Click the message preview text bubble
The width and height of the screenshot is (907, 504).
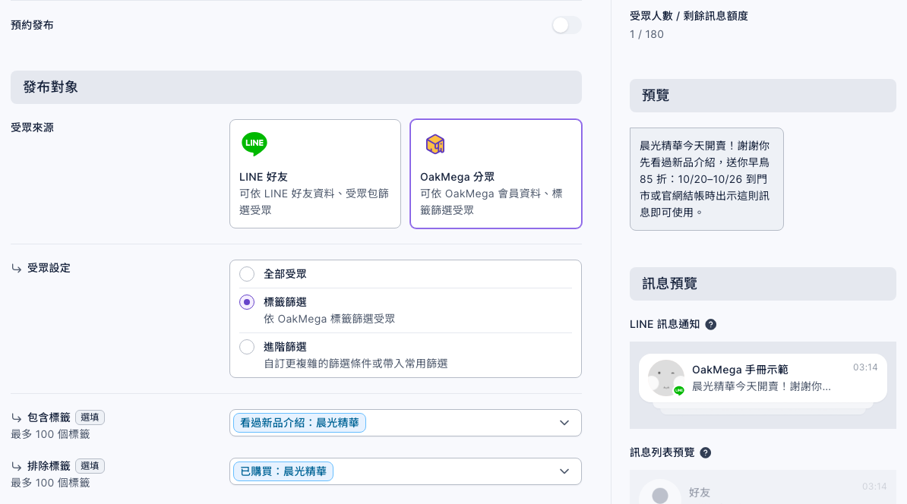pos(706,179)
